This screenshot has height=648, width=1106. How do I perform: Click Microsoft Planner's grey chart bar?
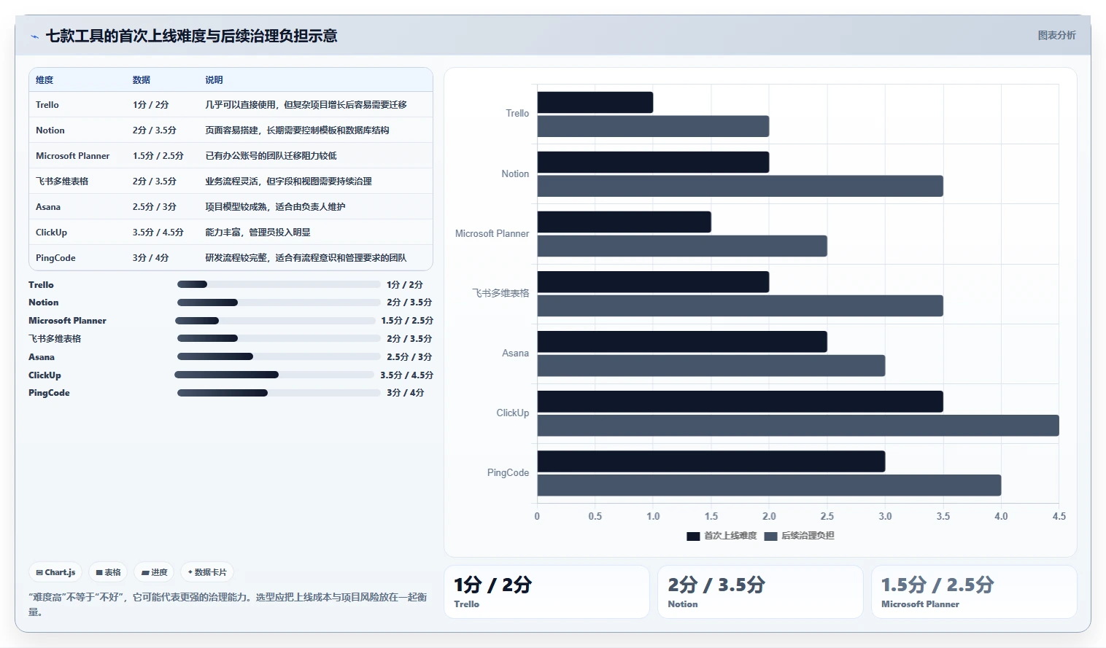point(682,246)
